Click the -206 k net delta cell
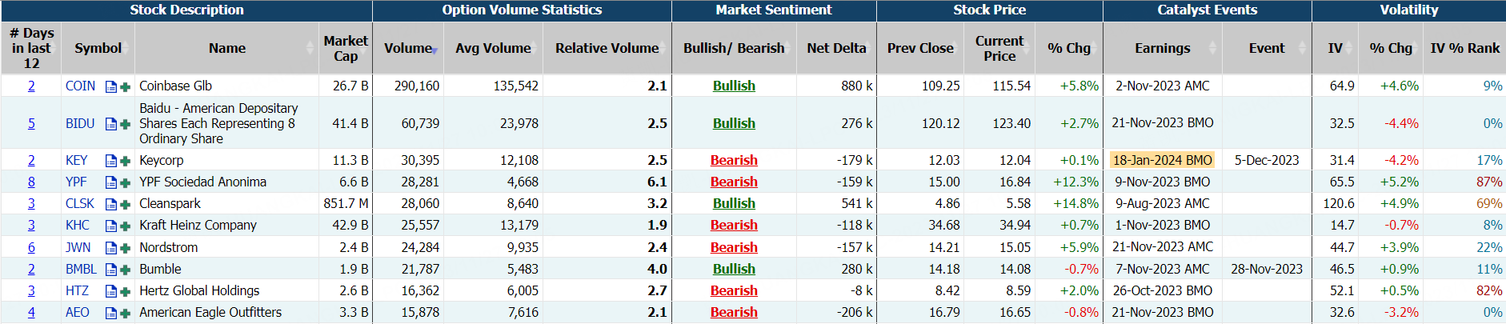1506x324 pixels. (x=836, y=312)
